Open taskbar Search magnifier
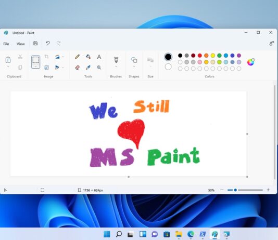278x240 pixels. (119, 234)
